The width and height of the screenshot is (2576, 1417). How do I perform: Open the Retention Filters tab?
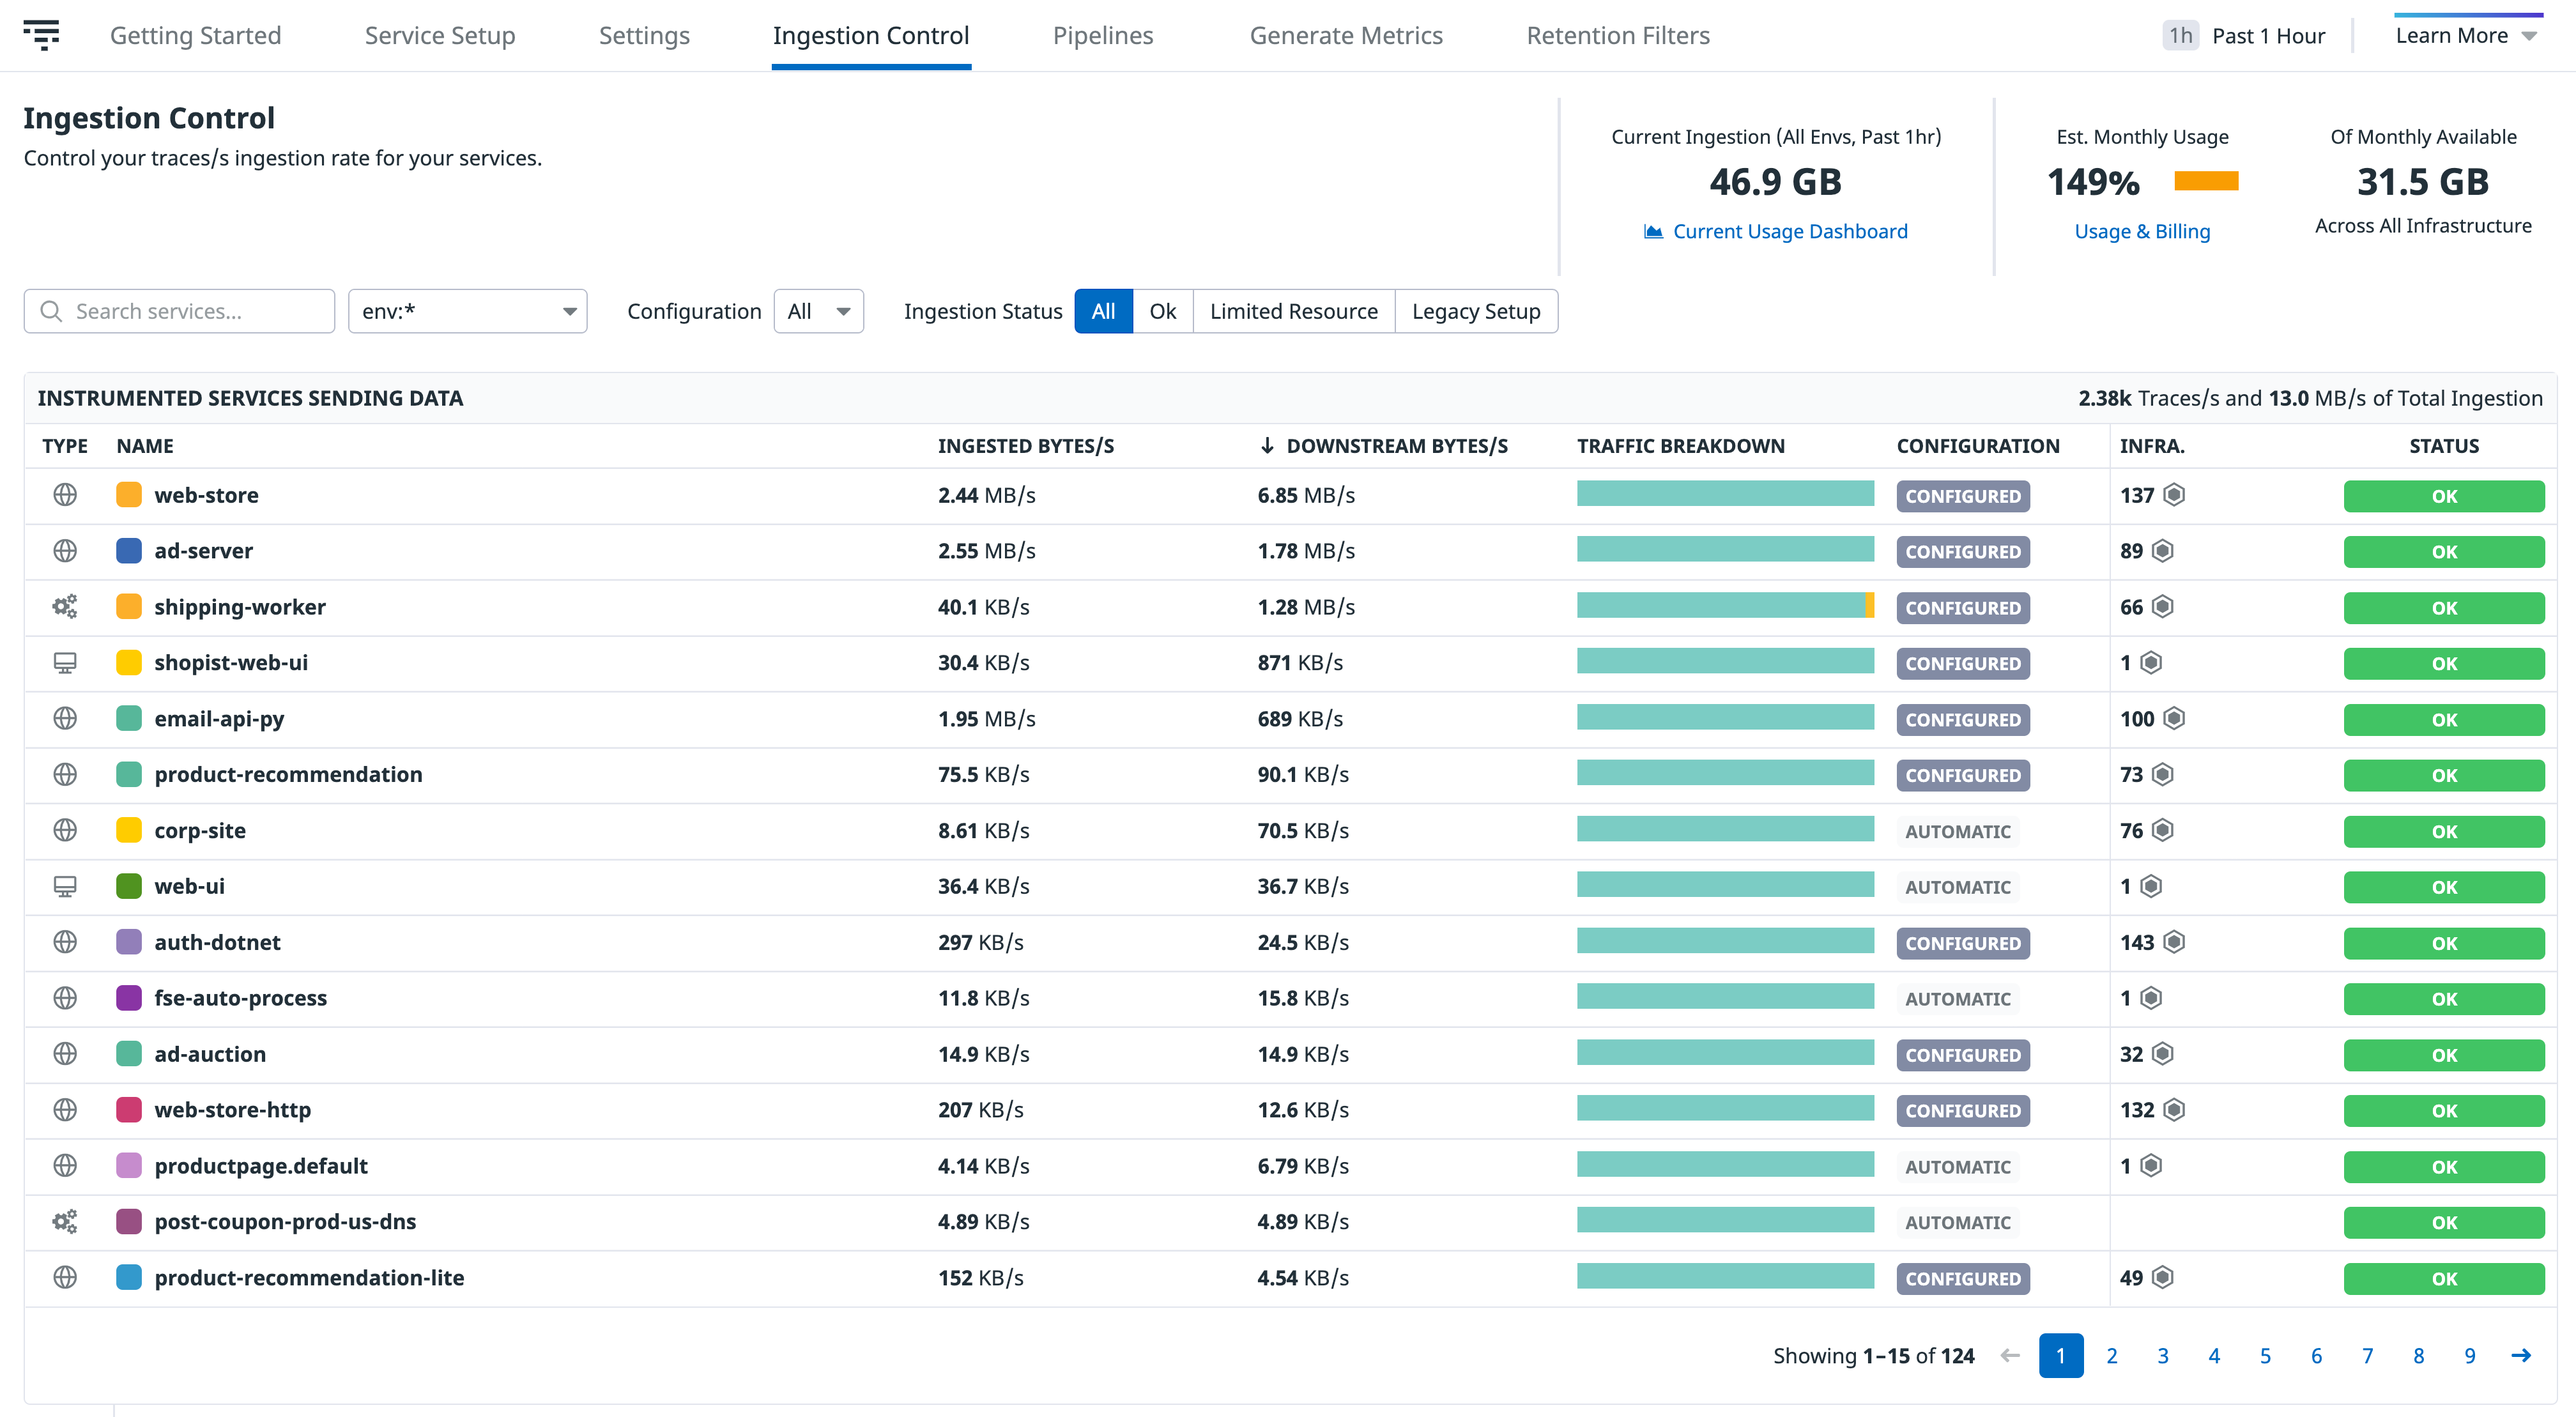[x=1617, y=35]
